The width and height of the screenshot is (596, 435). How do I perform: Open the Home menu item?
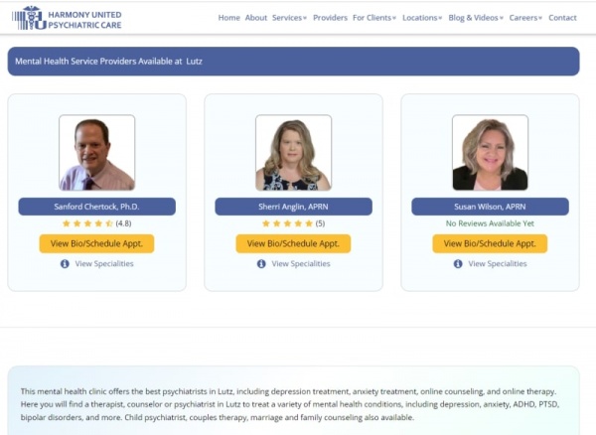[228, 18]
